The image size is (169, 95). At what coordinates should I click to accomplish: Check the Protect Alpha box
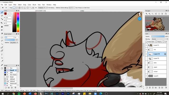(x=146, y=42)
